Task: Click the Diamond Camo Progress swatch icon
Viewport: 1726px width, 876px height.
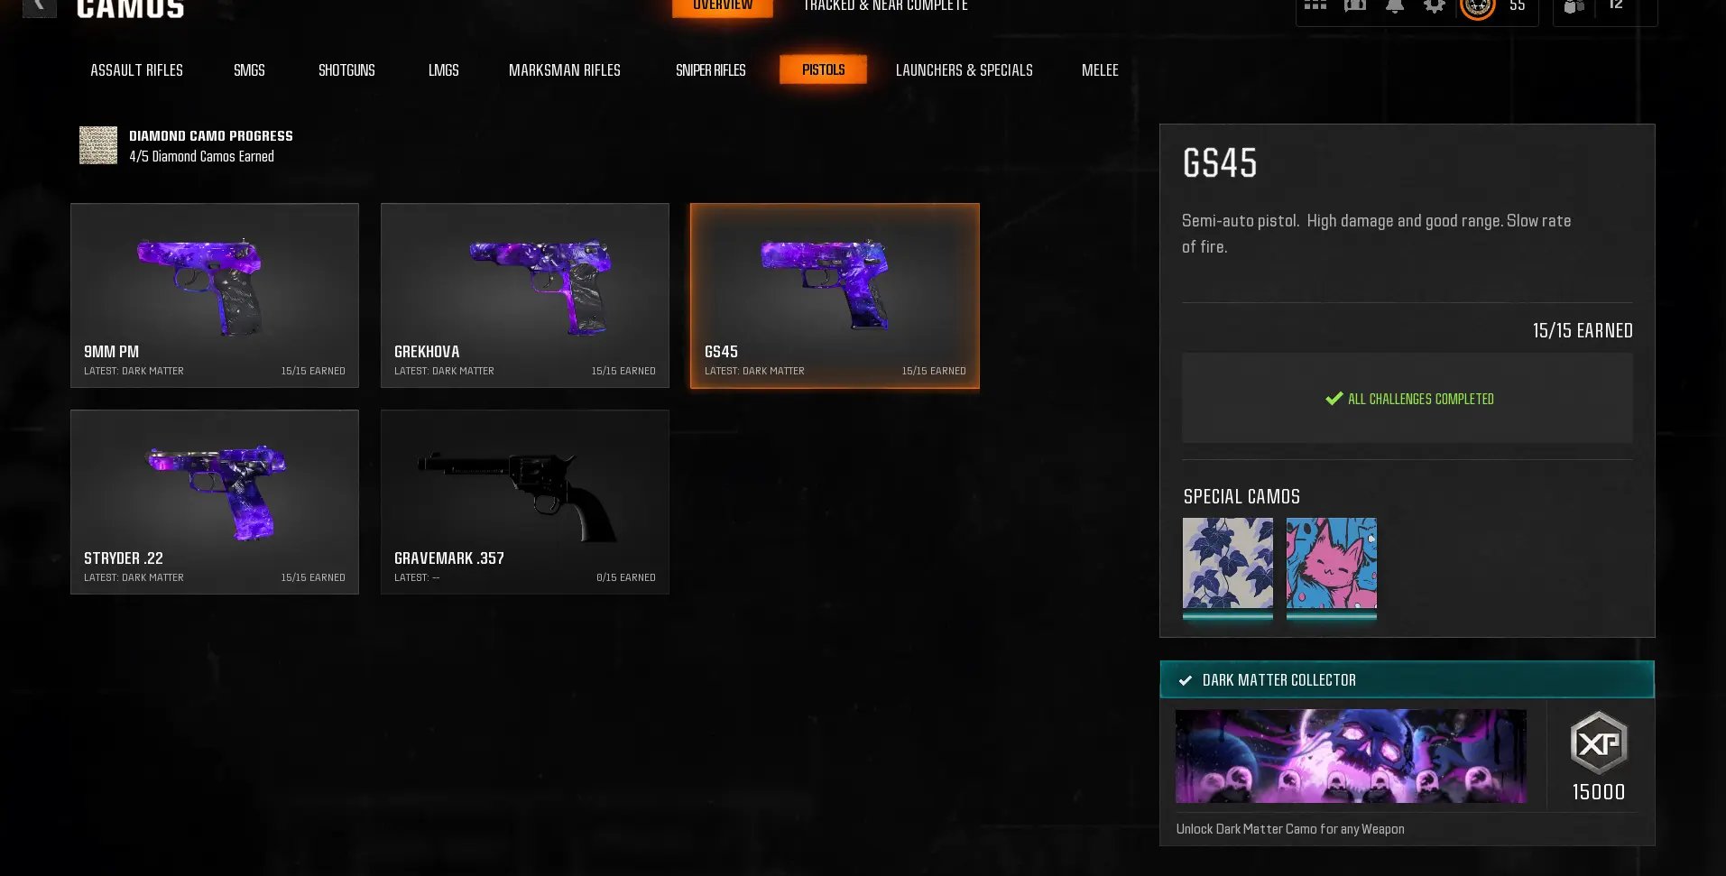Action: [x=98, y=145]
